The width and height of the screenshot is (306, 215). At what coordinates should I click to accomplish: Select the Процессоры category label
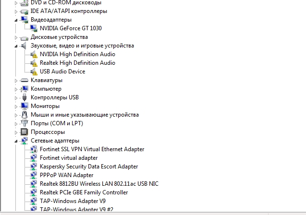(48, 132)
